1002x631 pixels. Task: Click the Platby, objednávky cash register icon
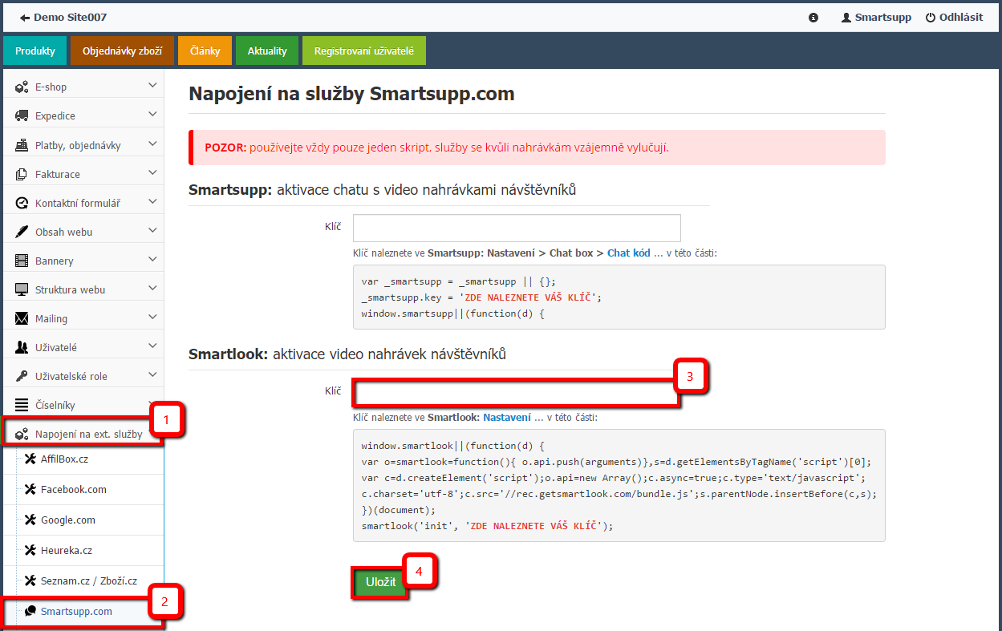pos(22,145)
